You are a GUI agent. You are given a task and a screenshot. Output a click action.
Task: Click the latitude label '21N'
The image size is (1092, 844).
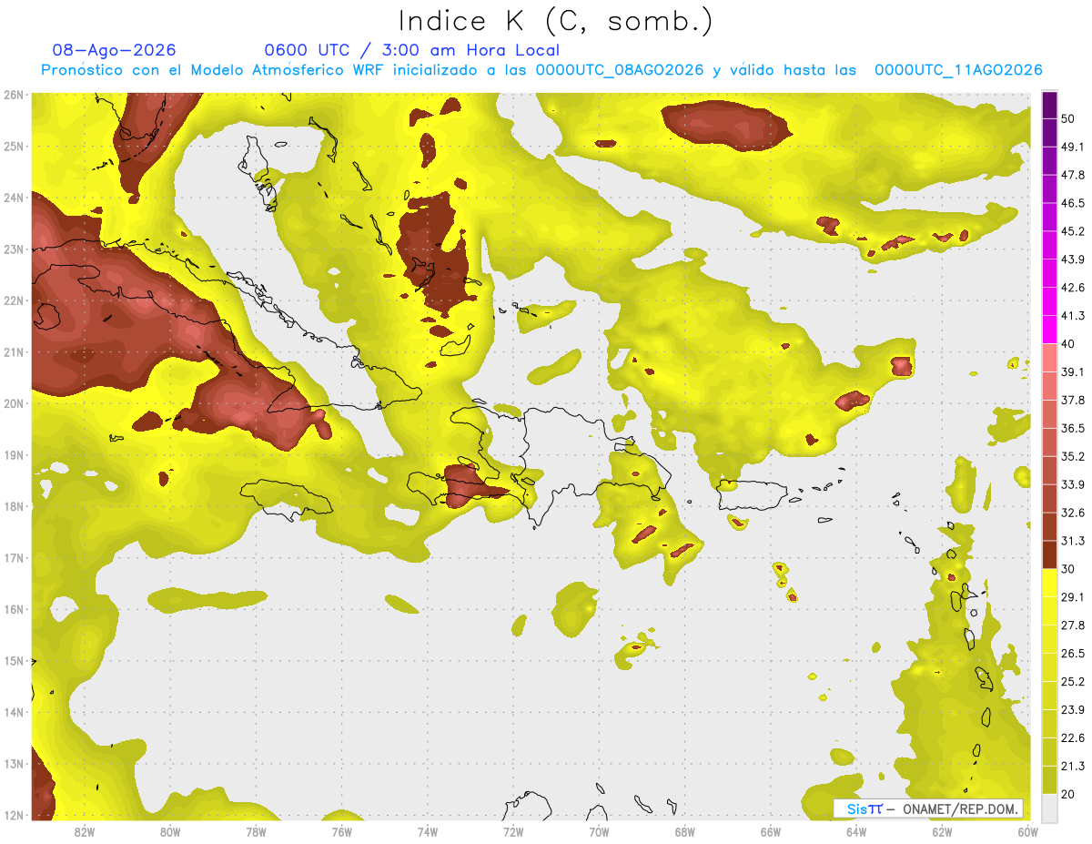coord(14,352)
